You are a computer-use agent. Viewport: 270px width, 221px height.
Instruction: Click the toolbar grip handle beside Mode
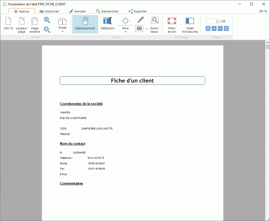pyautogui.click(x=54, y=25)
